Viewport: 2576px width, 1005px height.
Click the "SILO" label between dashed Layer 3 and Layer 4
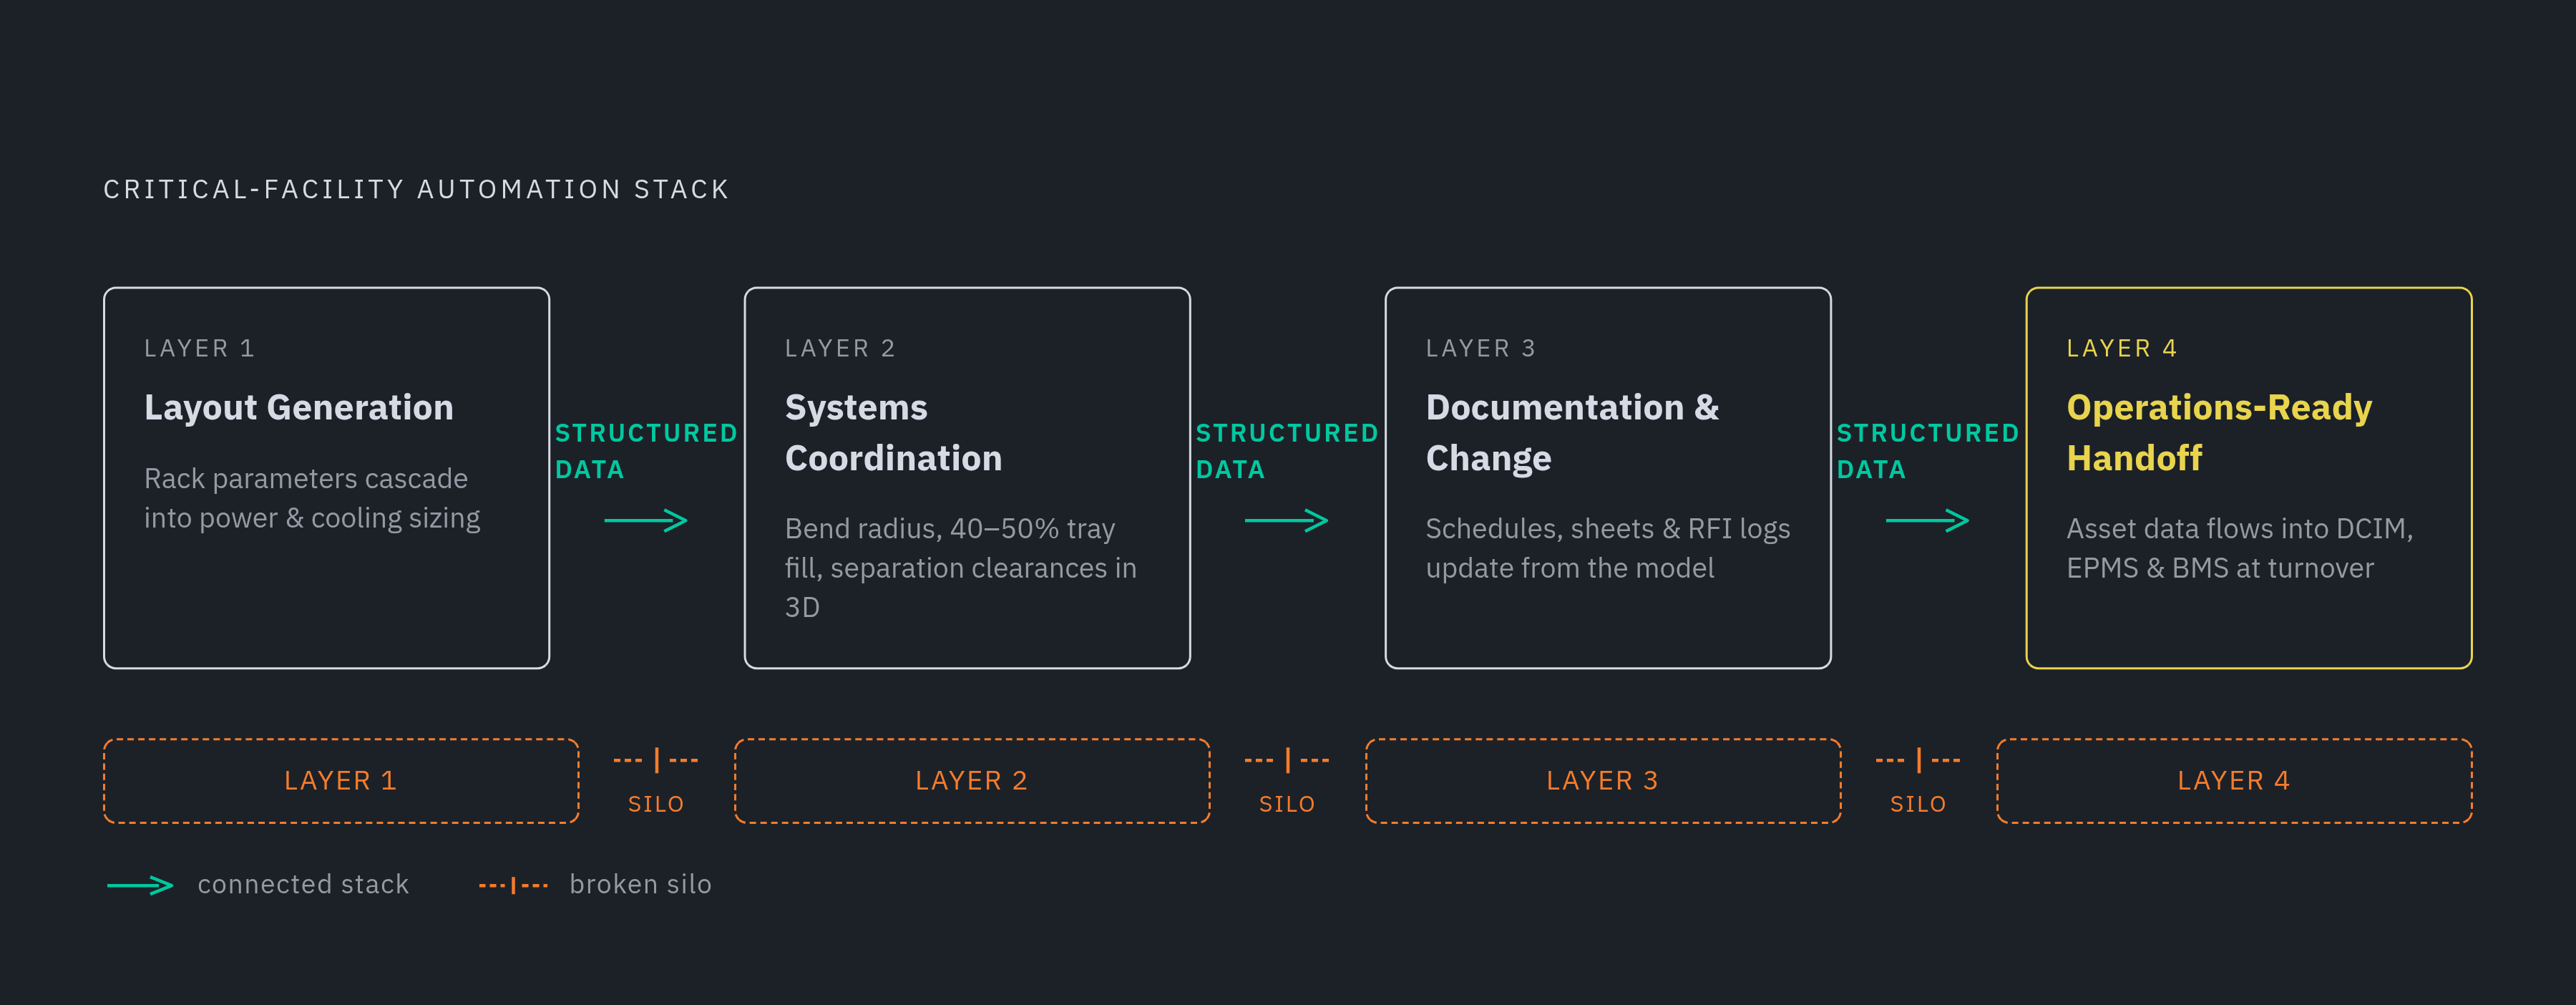click(x=1918, y=804)
